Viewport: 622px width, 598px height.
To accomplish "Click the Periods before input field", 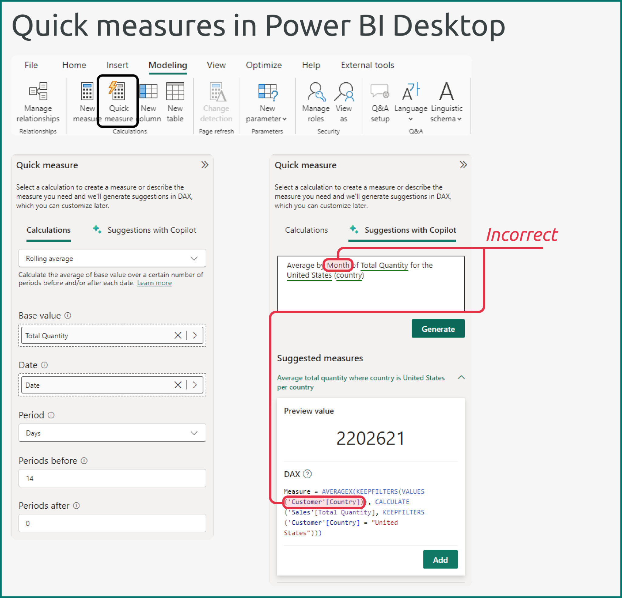I will point(112,478).
